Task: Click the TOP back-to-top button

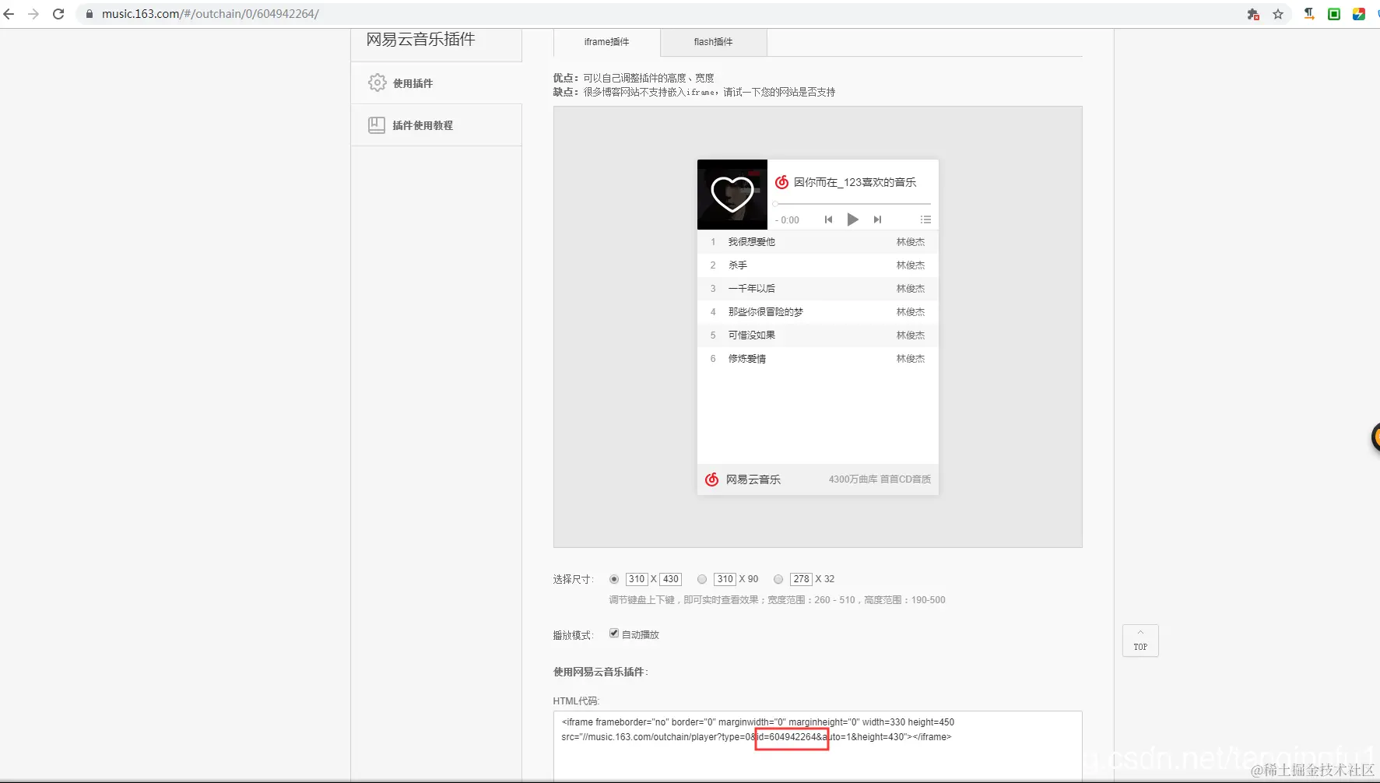Action: click(x=1140, y=641)
